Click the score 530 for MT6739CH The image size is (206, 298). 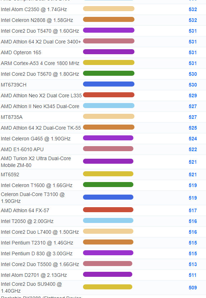[193, 85]
